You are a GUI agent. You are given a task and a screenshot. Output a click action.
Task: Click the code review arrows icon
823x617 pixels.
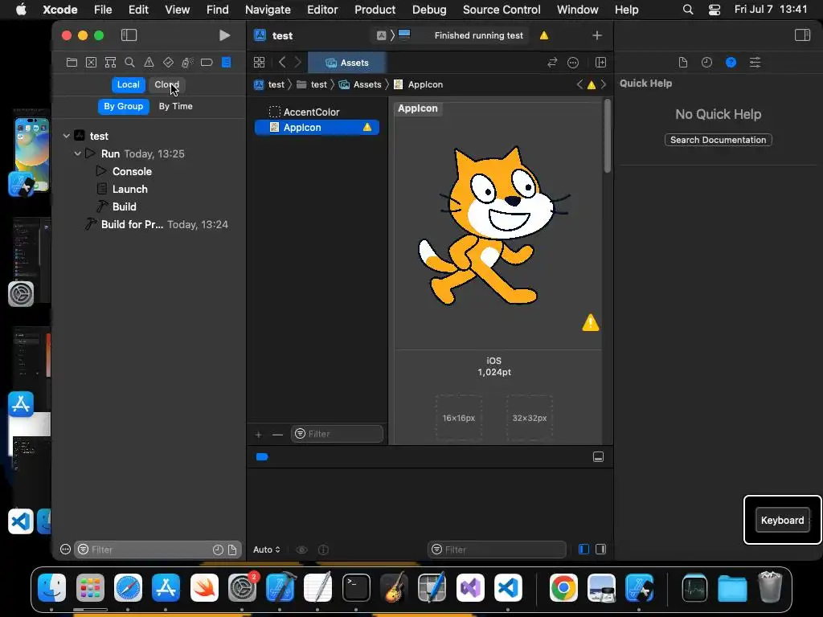pos(552,63)
